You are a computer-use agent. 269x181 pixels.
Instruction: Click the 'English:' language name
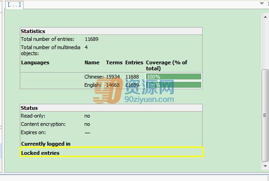point(93,85)
